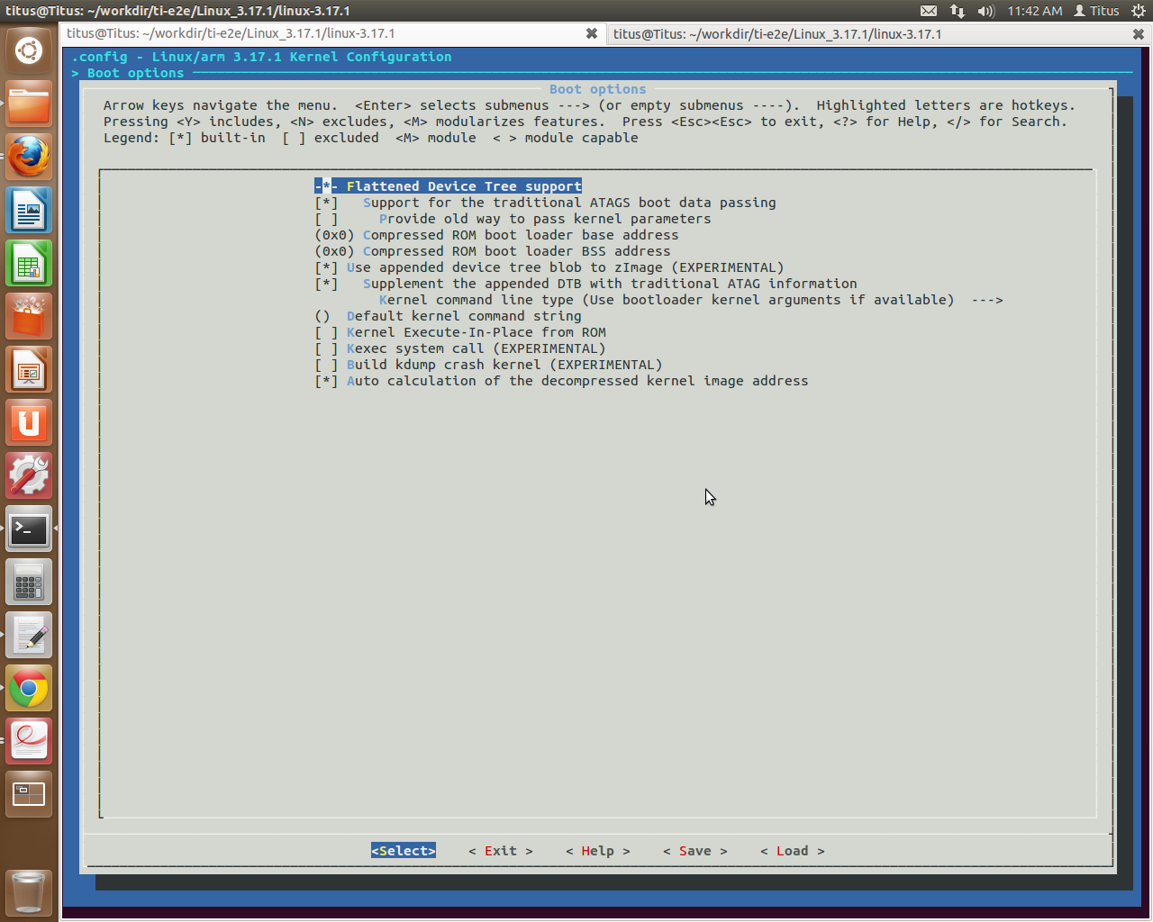
Task: Click '.config - Linux/arm 3.17.1 Kernel Configuration' title
Action: point(261,57)
